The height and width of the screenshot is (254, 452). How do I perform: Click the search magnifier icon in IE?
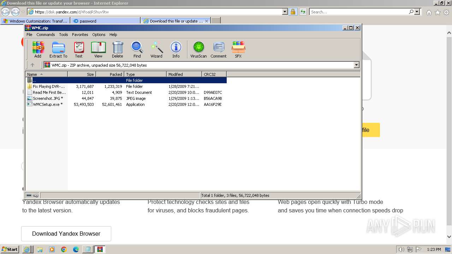[x=411, y=12]
